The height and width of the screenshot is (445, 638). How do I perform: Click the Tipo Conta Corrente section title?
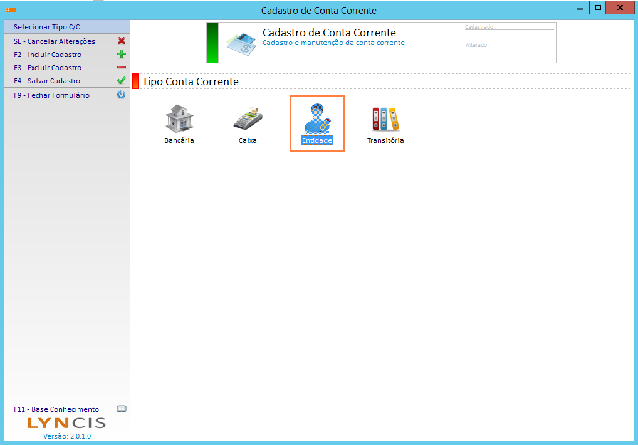click(x=191, y=81)
